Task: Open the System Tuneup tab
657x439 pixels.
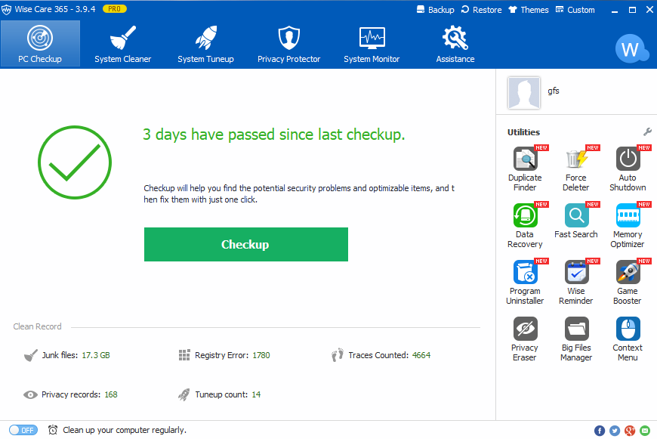Action: coord(205,44)
